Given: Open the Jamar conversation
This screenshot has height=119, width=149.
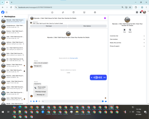Looking at the screenshot, I should click(13, 99).
